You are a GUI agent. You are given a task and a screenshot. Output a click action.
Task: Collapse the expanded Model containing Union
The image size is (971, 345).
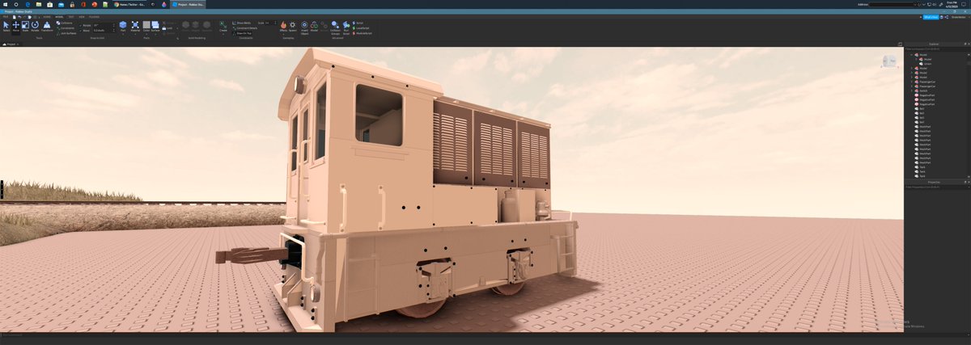click(x=911, y=55)
